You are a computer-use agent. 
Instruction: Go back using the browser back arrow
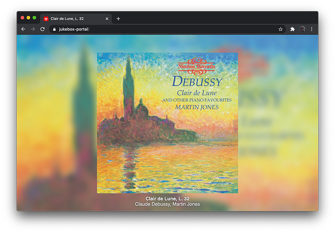(x=23, y=29)
